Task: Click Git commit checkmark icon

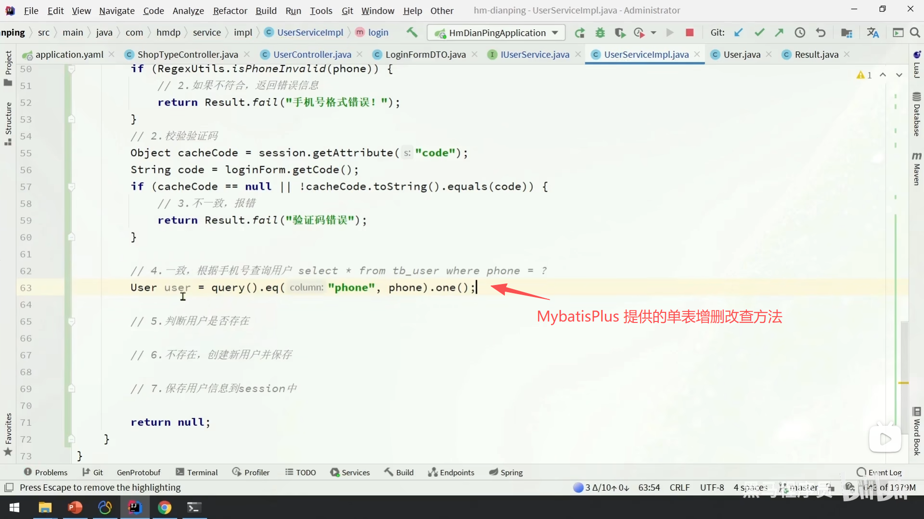Action: click(x=759, y=33)
